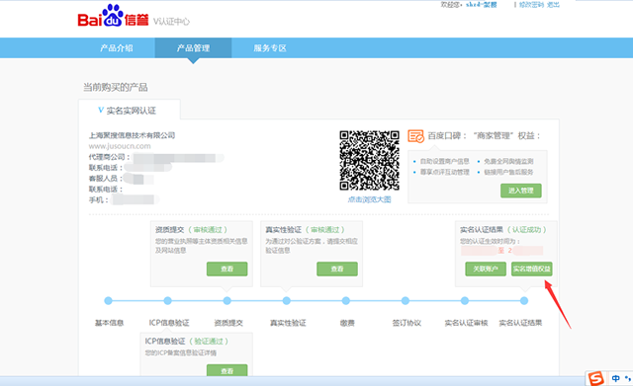
Task: Click the 上海聚搜信息技术有限公司 company name
Action: 132,135
